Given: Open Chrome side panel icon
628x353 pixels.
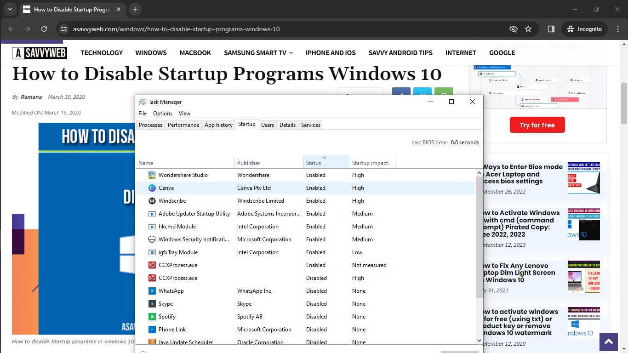Looking at the screenshot, I should [x=551, y=29].
